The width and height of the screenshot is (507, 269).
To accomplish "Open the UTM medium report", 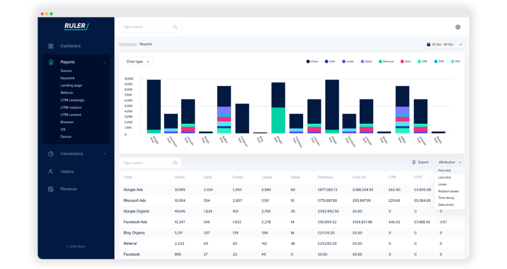I will point(71,108).
